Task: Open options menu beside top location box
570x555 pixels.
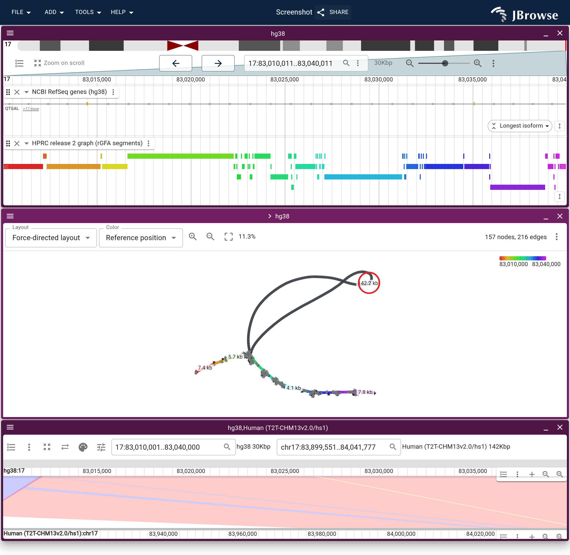Action: click(x=358, y=63)
